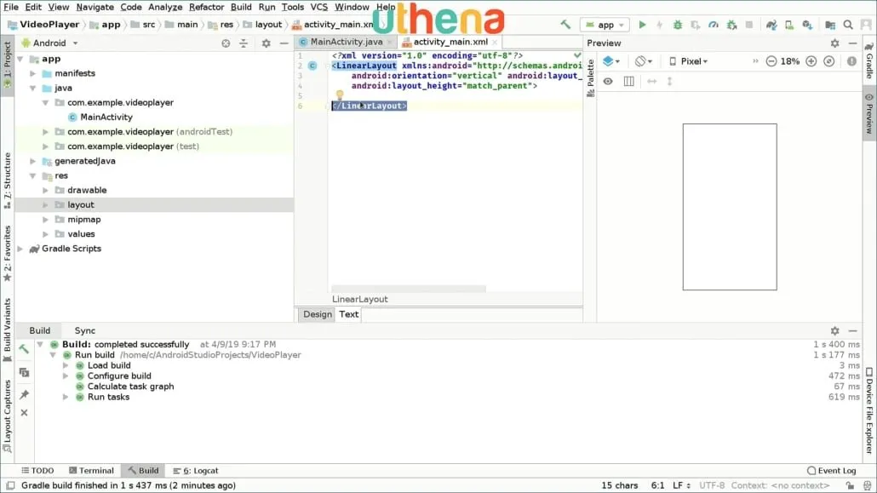This screenshot has width=877, height=493.
Task: Open the design surface layers dropdown
Action: click(610, 61)
